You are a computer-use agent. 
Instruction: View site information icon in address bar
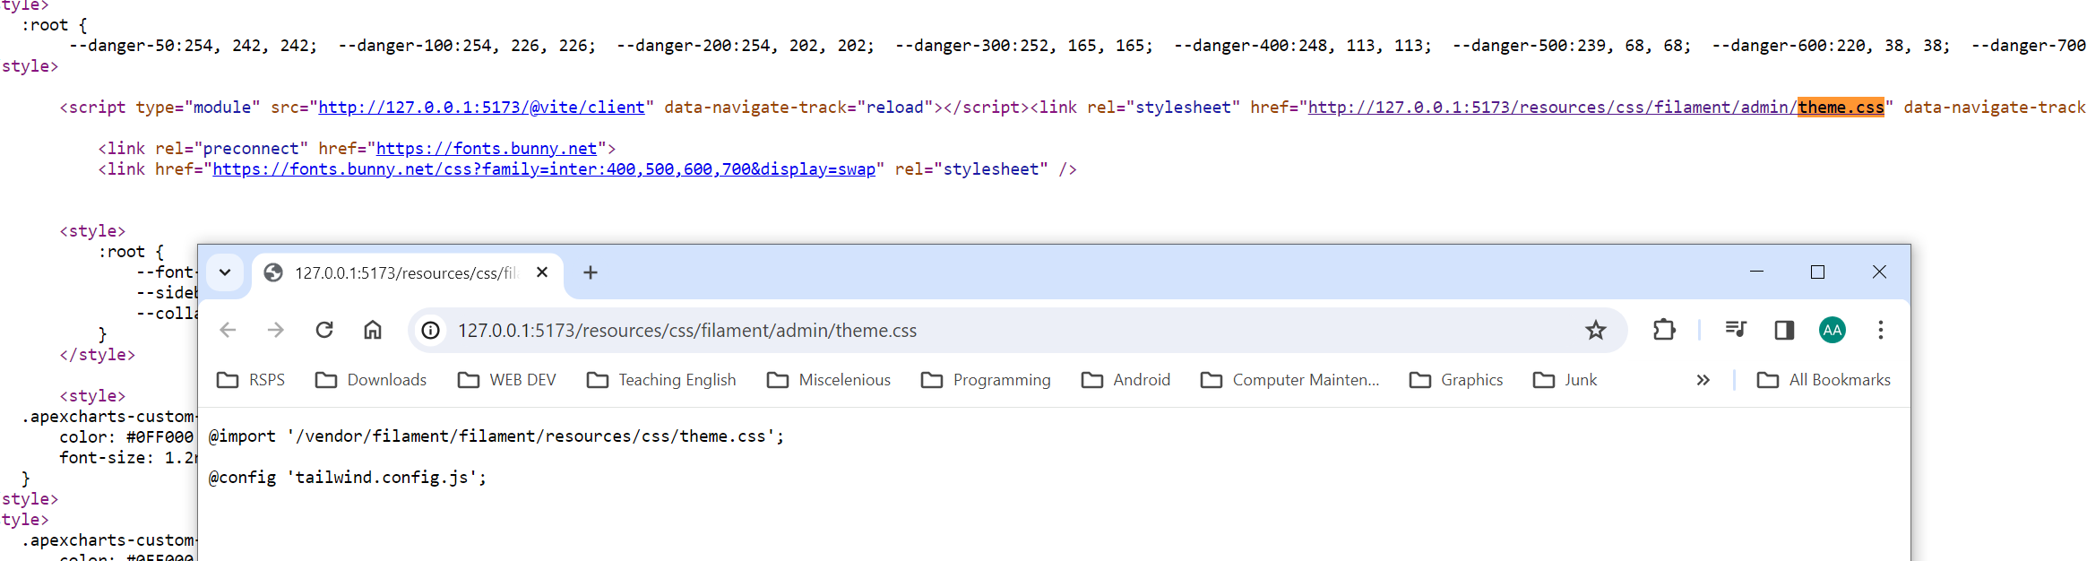click(431, 331)
